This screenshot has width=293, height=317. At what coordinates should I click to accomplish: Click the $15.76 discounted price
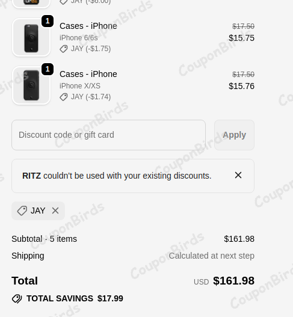click(x=241, y=86)
